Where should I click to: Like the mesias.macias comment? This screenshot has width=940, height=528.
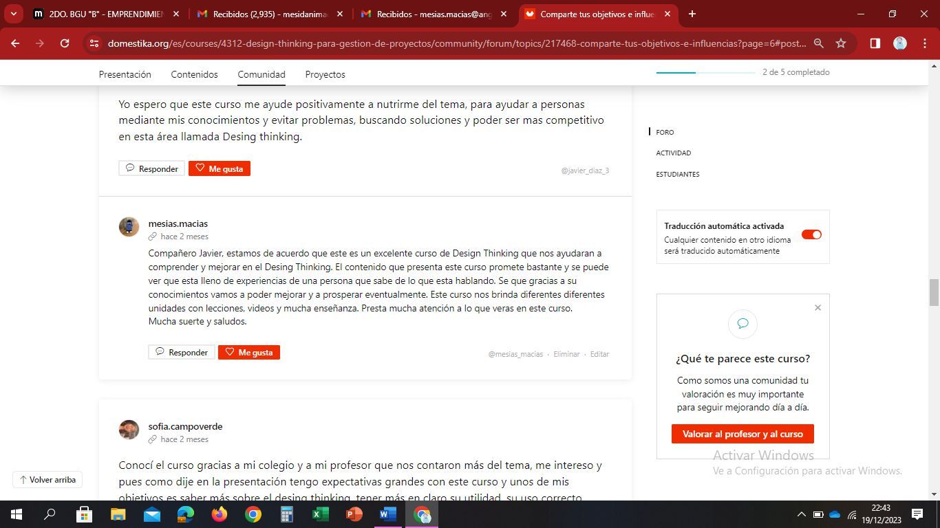249,352
